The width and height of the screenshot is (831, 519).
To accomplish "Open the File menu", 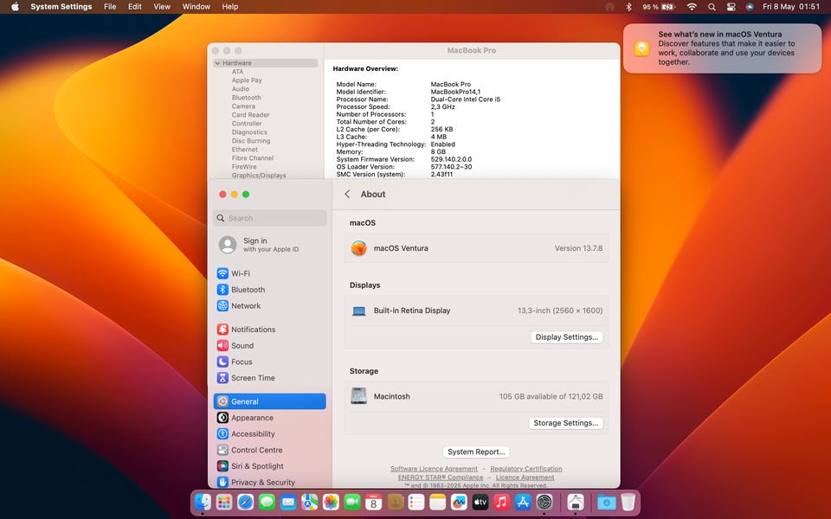I will click(110, 7).
